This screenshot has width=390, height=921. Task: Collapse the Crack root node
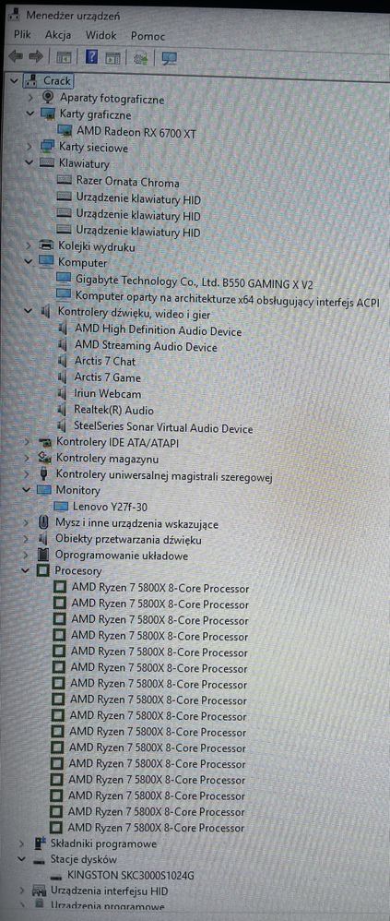(14, 81)
